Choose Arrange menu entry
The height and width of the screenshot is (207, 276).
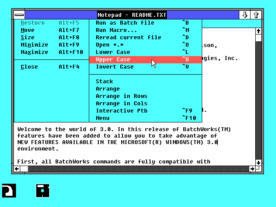146,89
